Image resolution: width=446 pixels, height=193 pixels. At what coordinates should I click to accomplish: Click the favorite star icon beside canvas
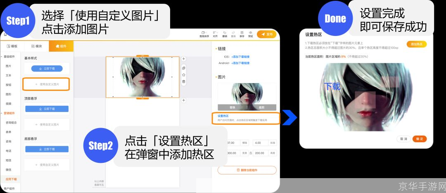click(x=184, y=75)
